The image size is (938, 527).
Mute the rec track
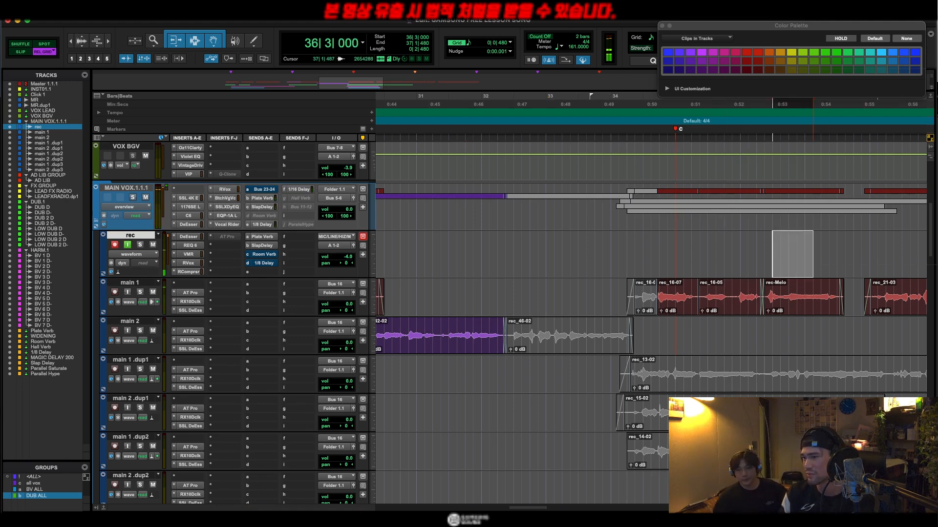pyautogui.click(x=153, y=244)
